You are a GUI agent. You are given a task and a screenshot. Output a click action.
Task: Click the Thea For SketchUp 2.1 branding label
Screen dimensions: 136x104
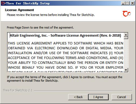pos(18,90)
